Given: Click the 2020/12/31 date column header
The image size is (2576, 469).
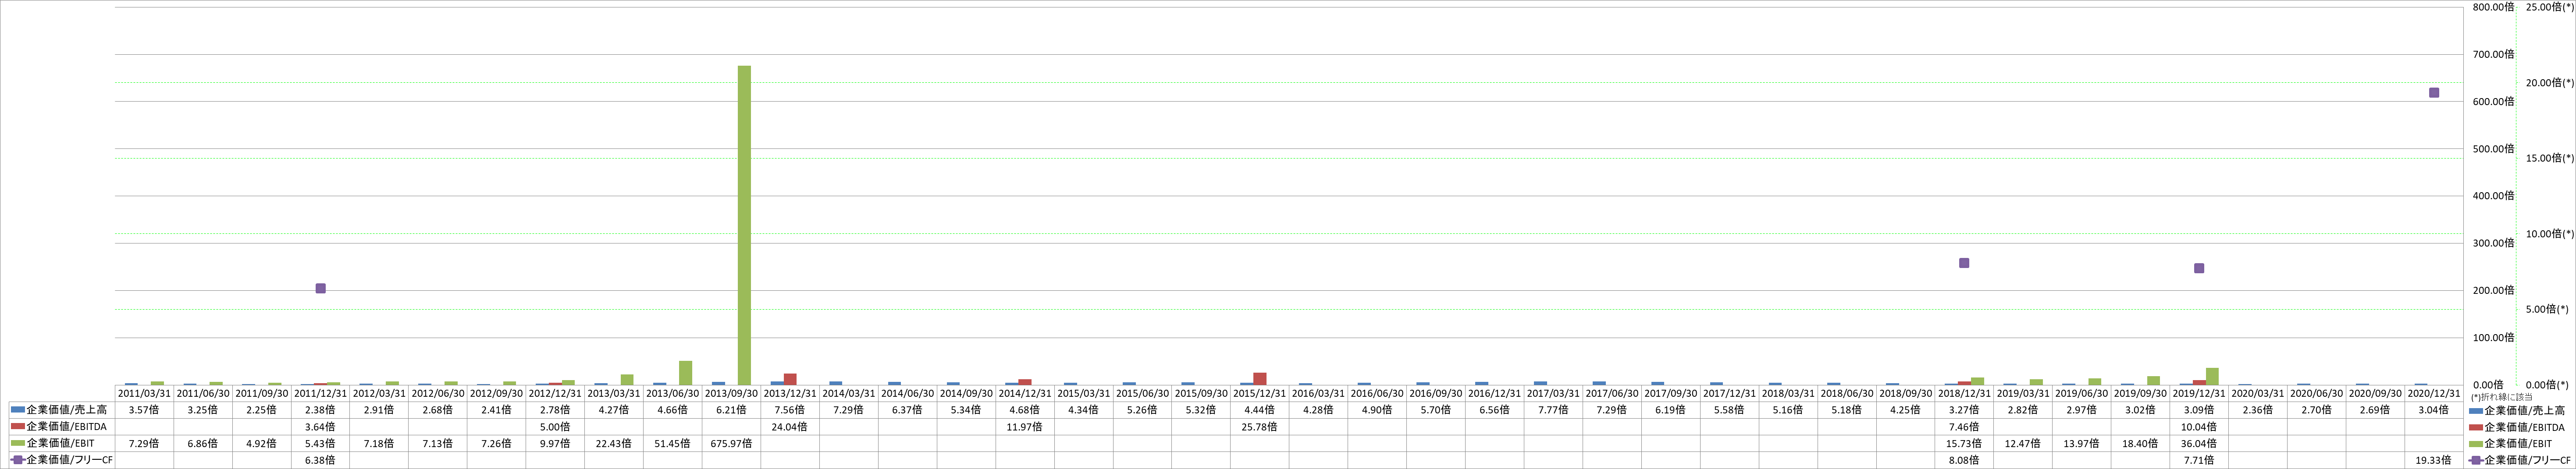Looking at the screenshot, I should [2434, 393].
